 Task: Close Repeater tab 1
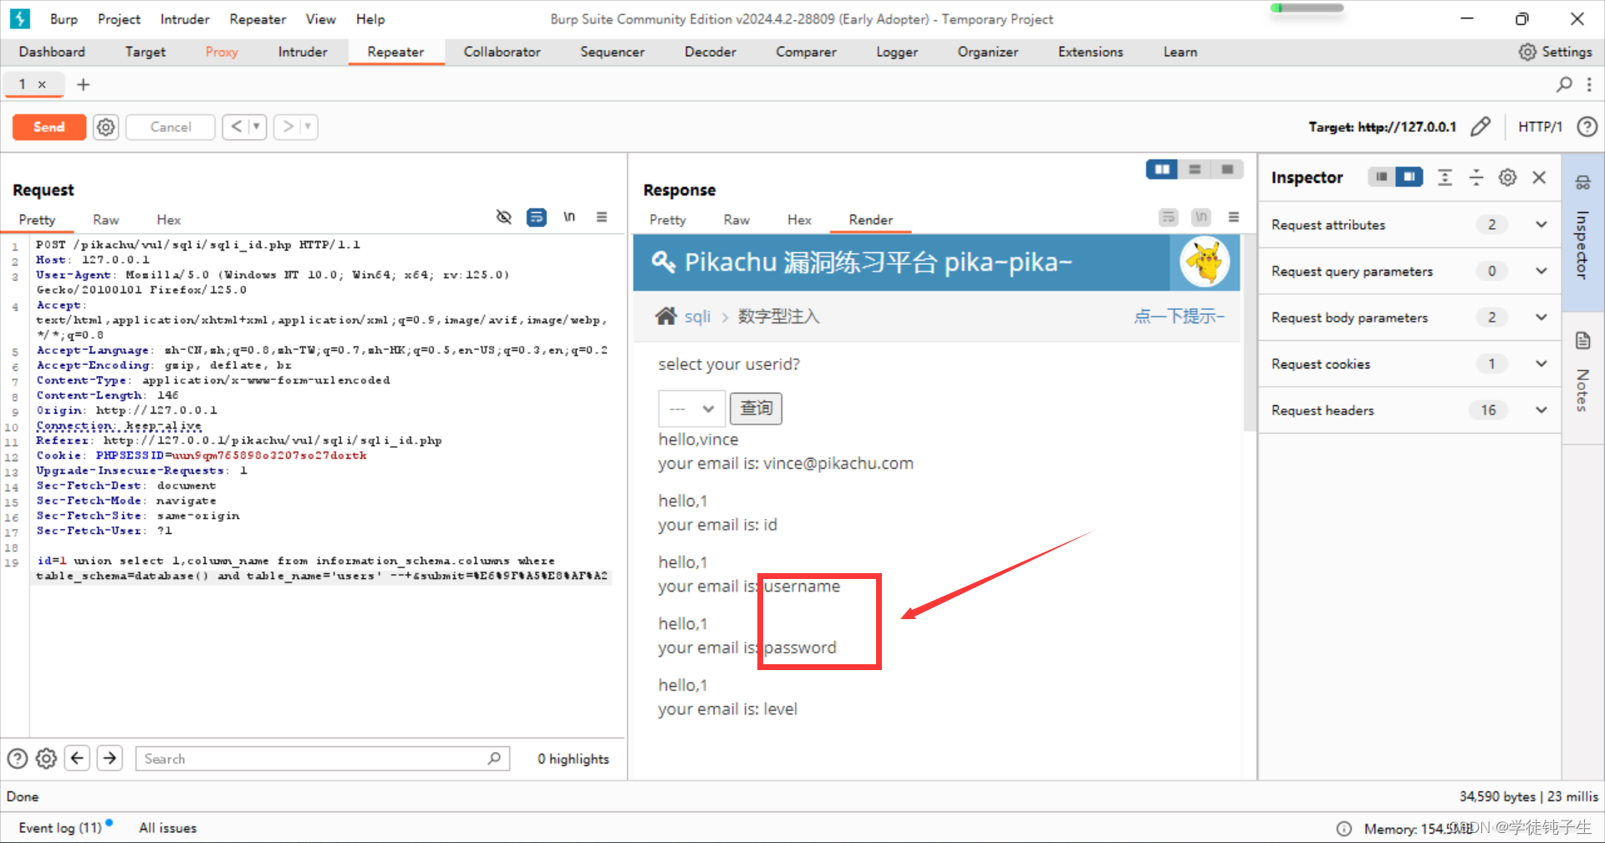tap(42, 84)
